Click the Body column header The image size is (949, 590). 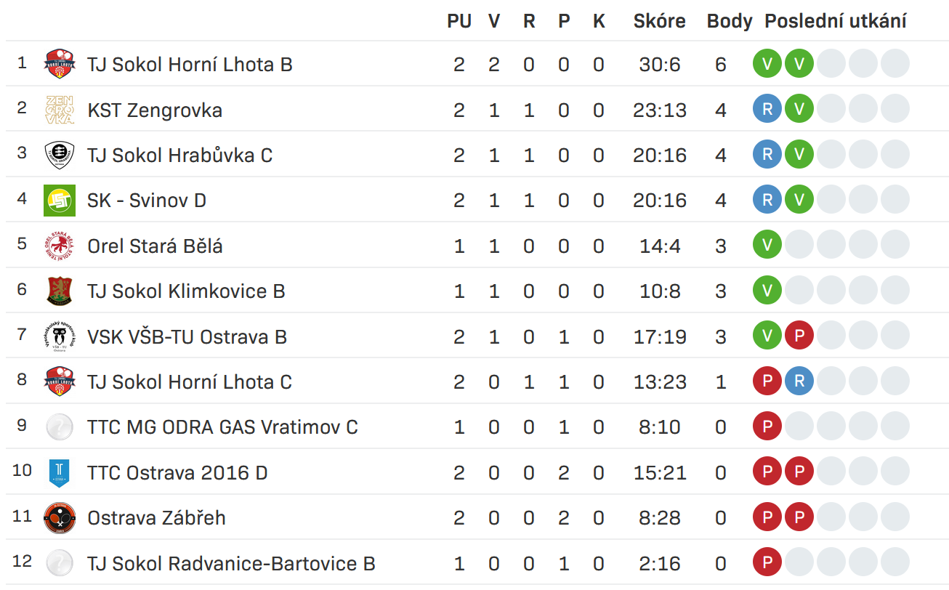pyautogui.click(x=729, y=21)
